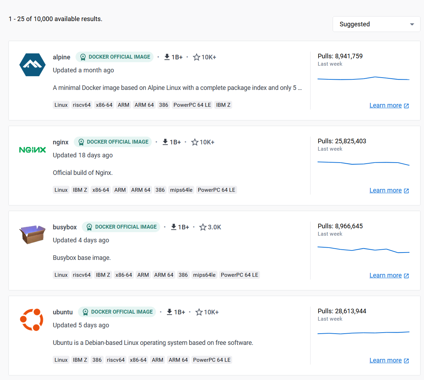
Task: Click busybox's Docker Official Image badge
Action: click(121, 227)
